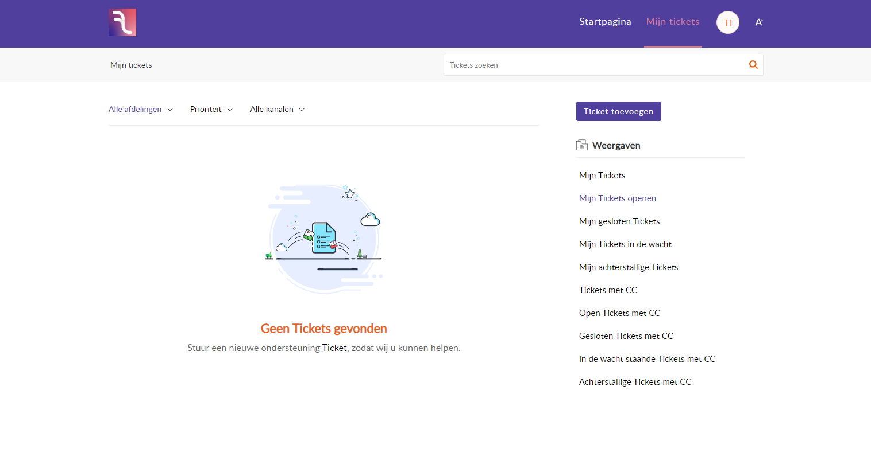Show Mijn gesloten Tickets view
Image resolution: width=871 pixels, height=464 pixels.
(619, 221)
